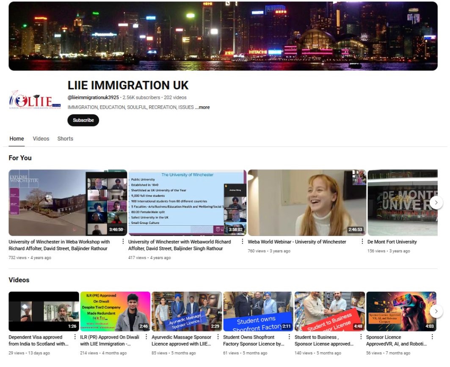Open title 'University of Winchester with Webaworld Richard'

tap(179, 245)
